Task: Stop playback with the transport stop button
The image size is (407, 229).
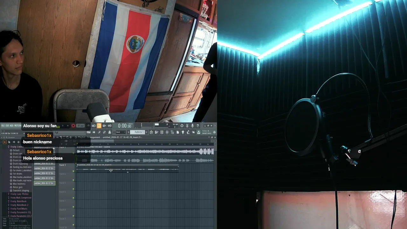Action: coord(68,126)
